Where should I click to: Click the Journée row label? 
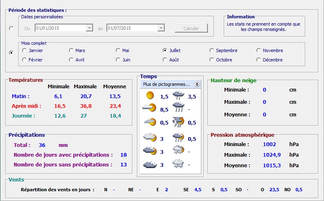(x=23, y=116)
